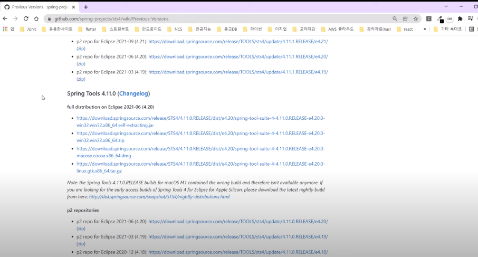Open the 4.11.1.RELEASE e4.19 p2 repo link
Screen dimensions: 478x257
click(x=238, y=72)
